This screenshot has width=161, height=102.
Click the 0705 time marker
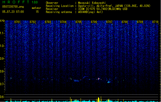point(79,22)
